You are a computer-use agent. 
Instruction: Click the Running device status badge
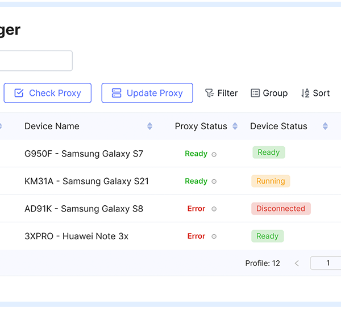271,181
